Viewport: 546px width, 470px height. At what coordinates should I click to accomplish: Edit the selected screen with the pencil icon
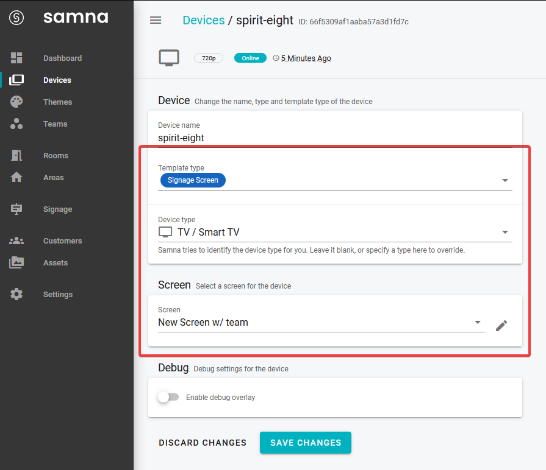tap(501, 326)
